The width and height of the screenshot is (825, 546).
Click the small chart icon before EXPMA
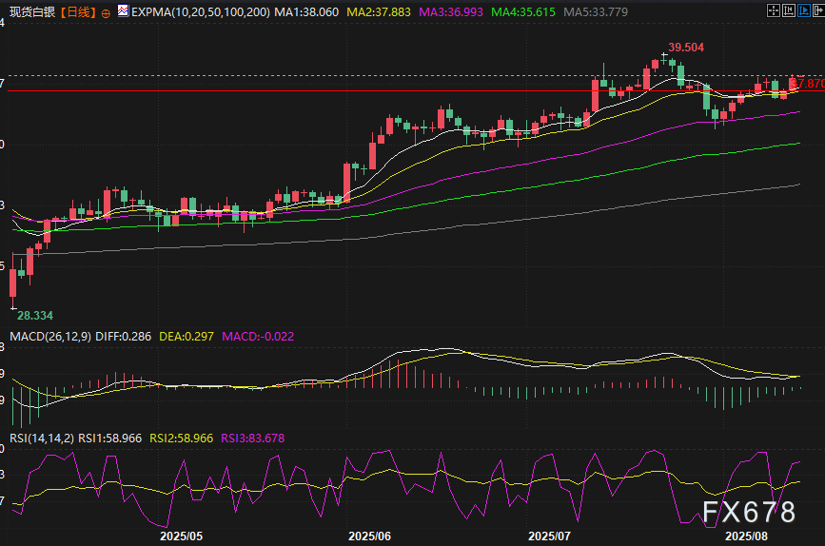tap(124, 12)
